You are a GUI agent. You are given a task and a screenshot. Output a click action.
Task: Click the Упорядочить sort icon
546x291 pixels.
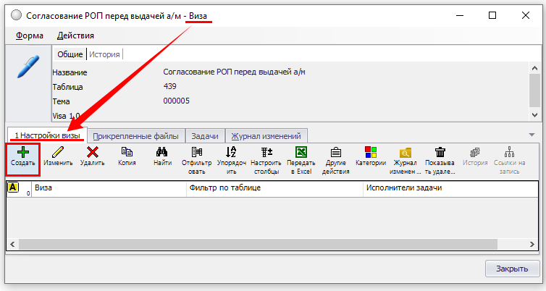(231, 153)
